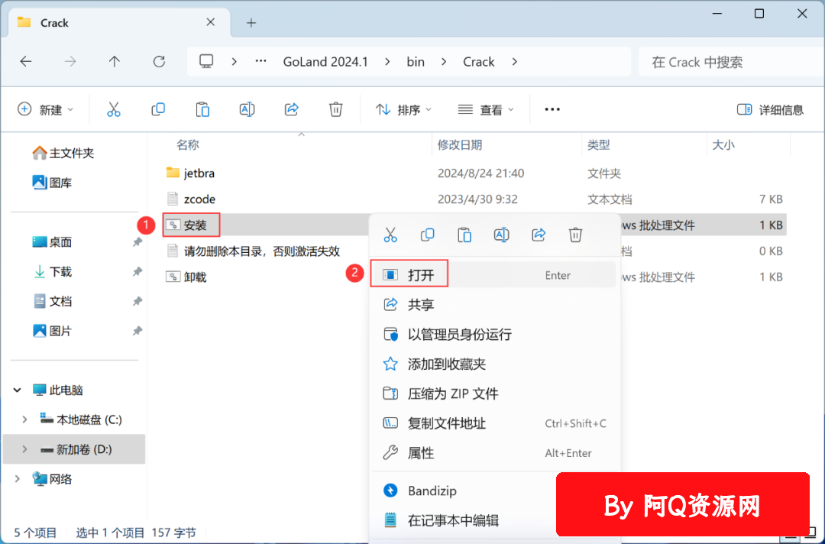825x544 pixels.
Task: Open 主文件夹 in the sidebar
Action: tap(63, 153)
